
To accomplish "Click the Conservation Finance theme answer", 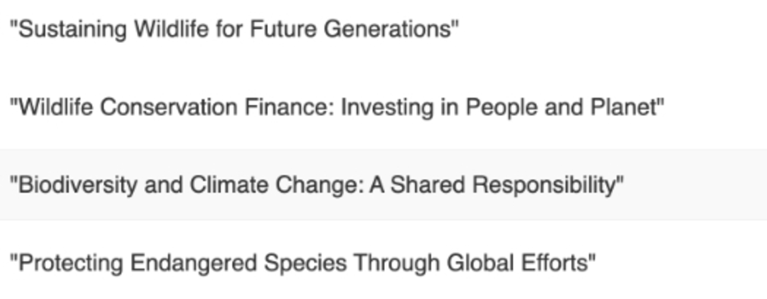I will [383, 107].
